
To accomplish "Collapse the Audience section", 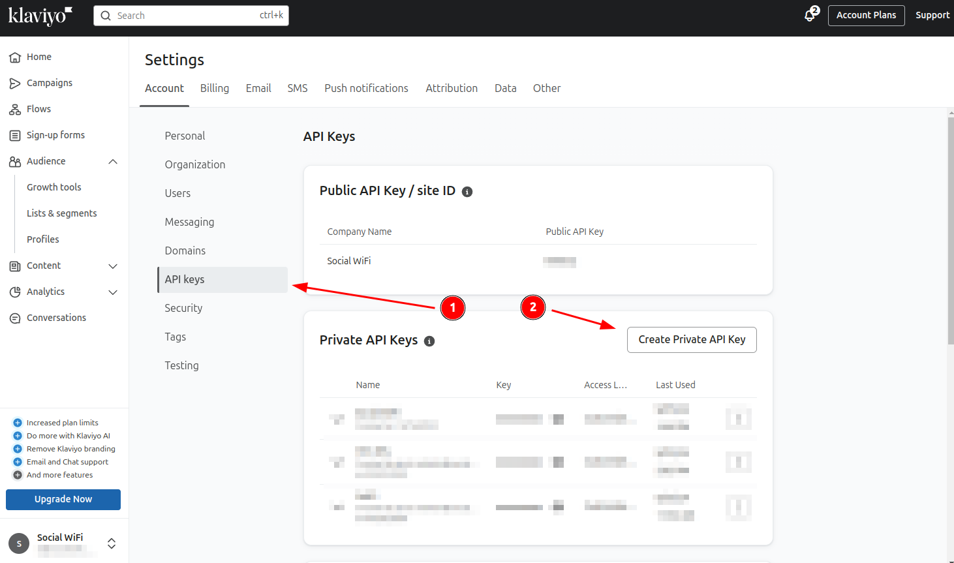I will click(113, 162).
